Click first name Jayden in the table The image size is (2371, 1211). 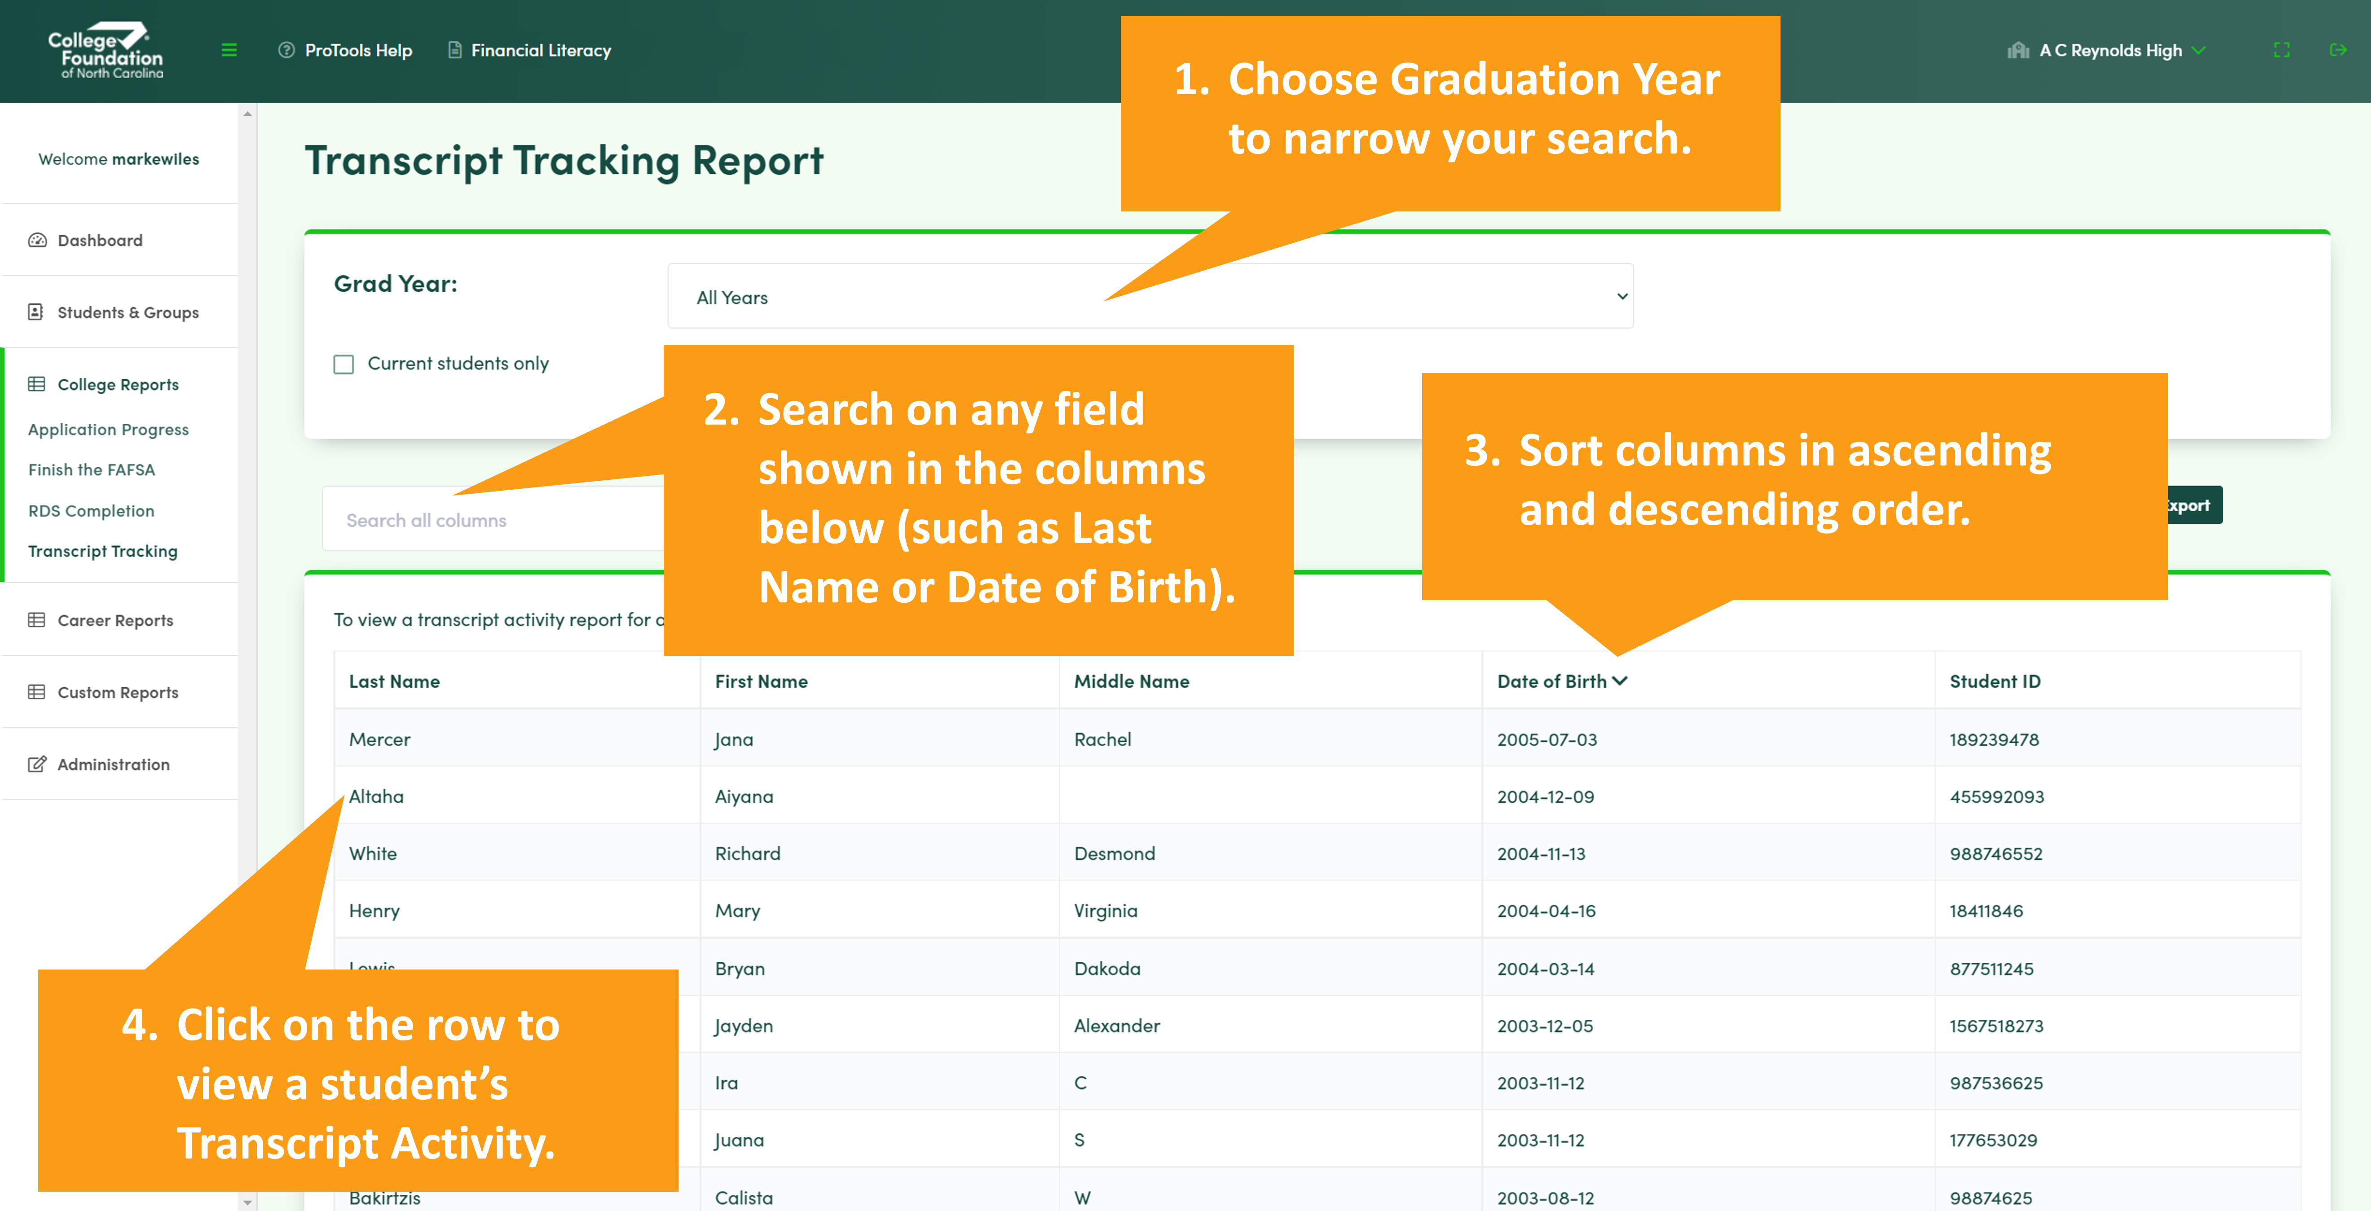744,1025
